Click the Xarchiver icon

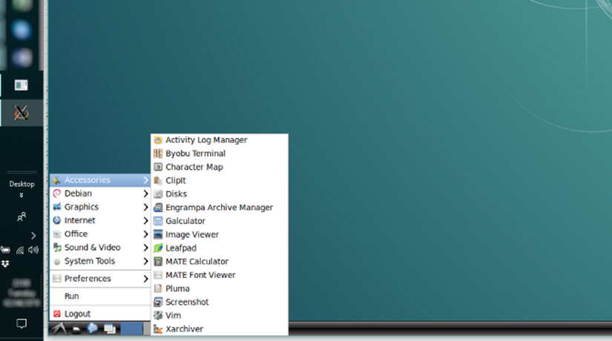coord(158,329)
